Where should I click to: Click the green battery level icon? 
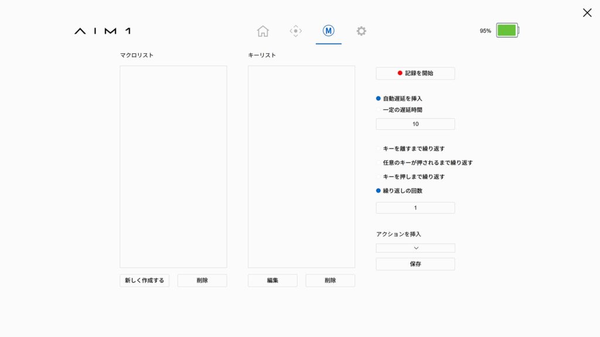click(507, 30)
